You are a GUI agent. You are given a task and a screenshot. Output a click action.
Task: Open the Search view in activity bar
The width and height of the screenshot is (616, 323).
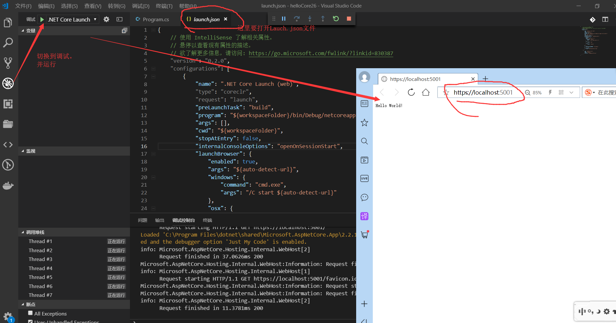(x=8, y=42)
